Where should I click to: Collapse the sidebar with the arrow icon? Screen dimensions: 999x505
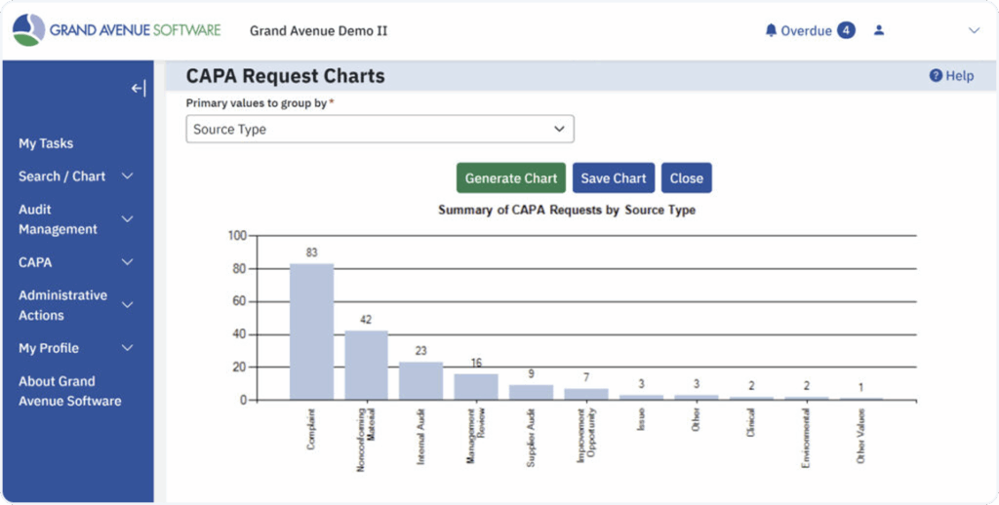click(139, 89)
